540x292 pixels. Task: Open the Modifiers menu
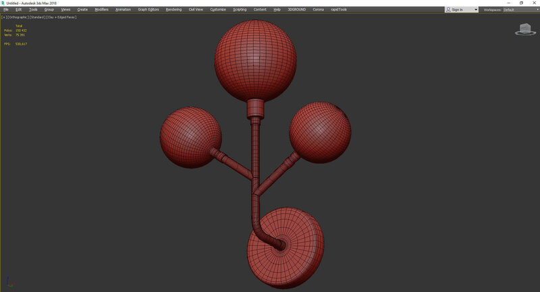pos(101,10)
